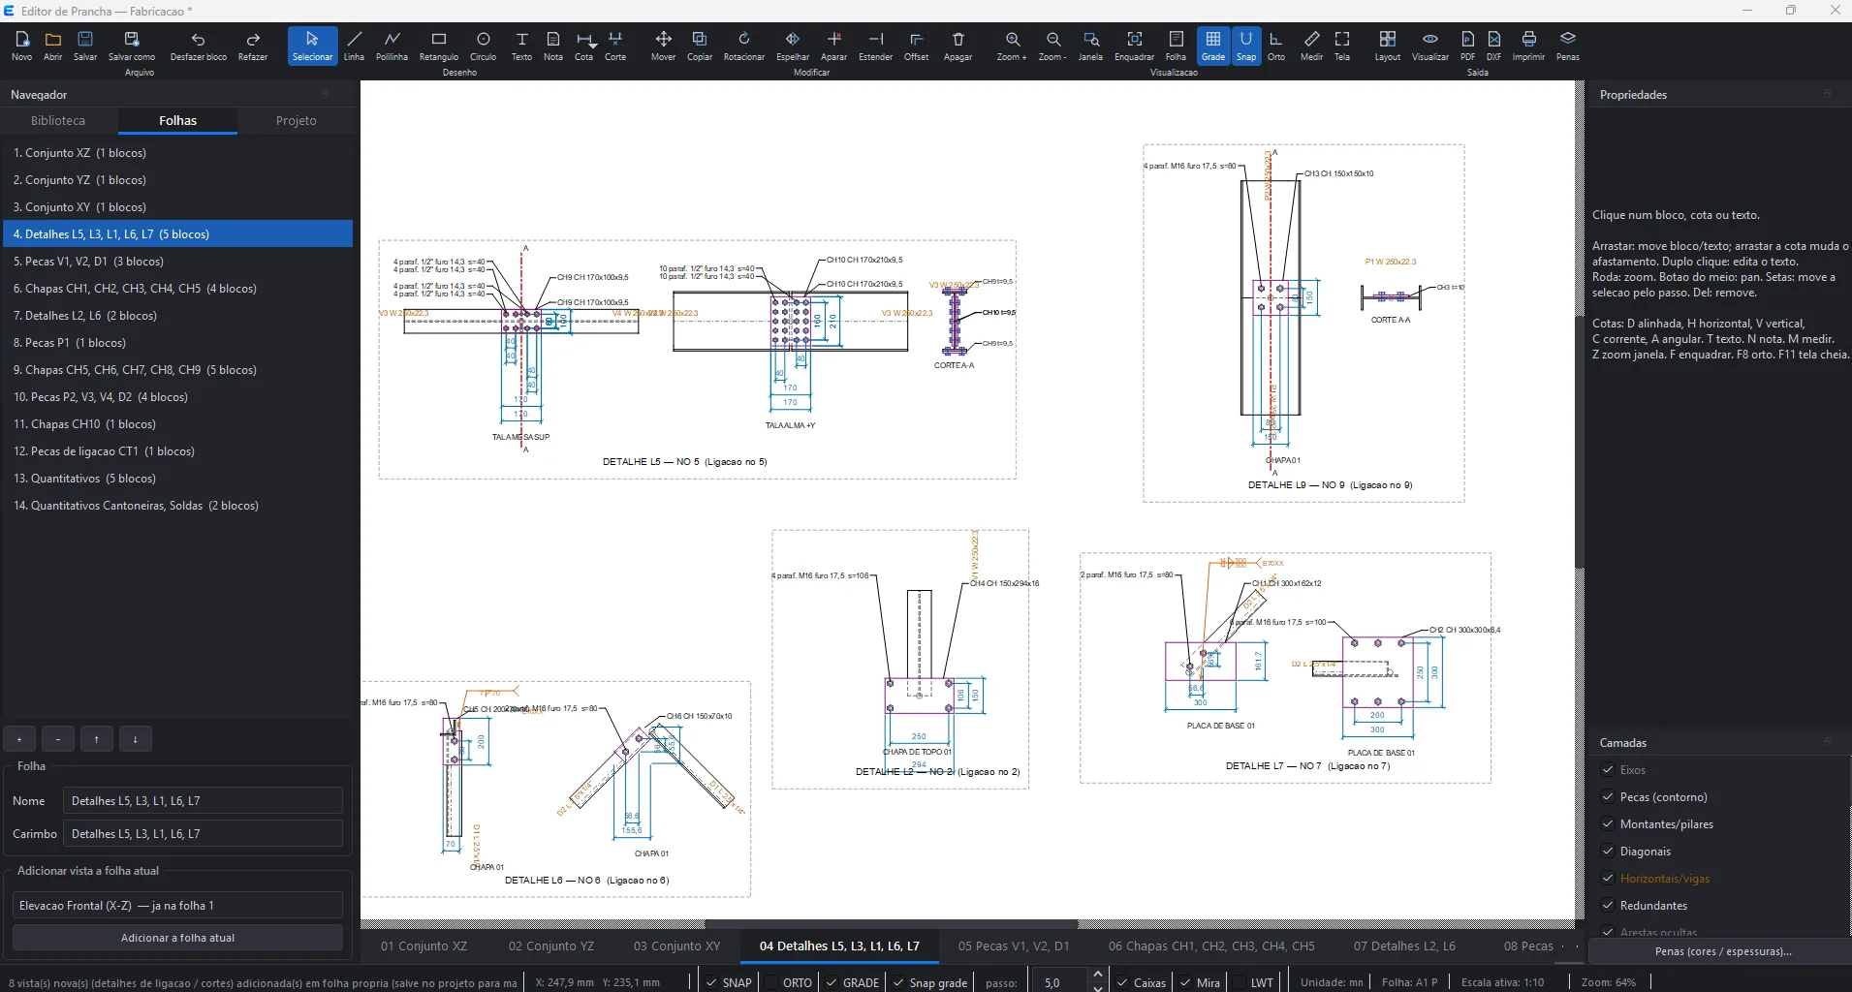
Task: Click the Enquadrar fit view icon
Action: click(1134, 46)
